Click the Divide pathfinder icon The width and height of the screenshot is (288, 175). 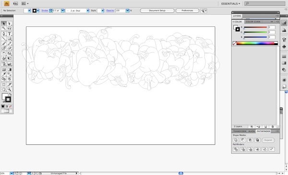tap(236, 149)
